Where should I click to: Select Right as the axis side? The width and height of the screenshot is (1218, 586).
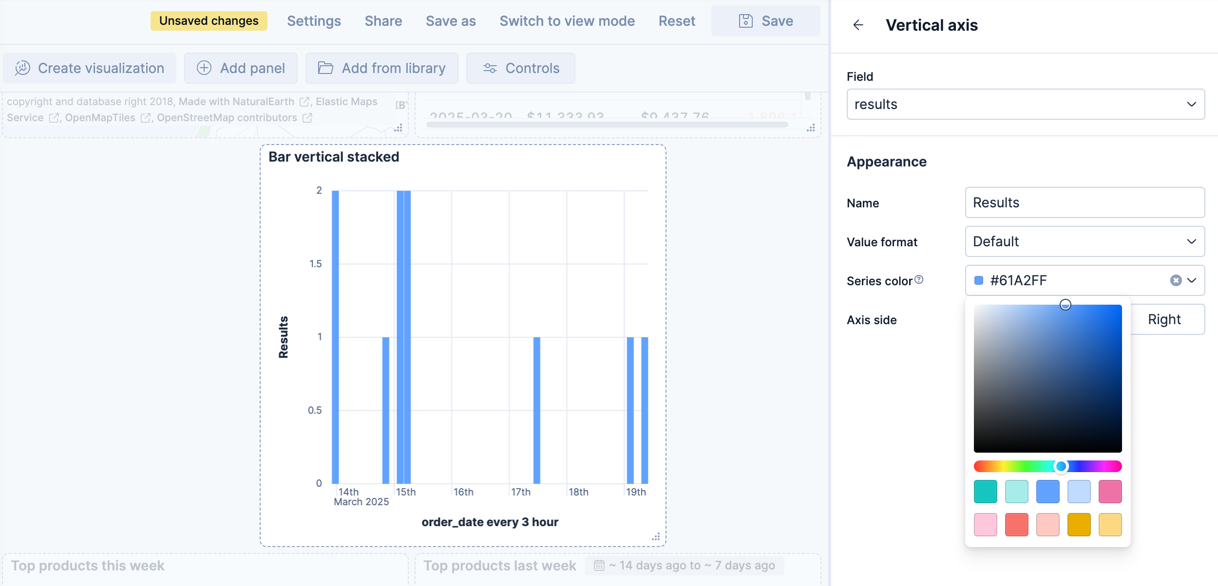pyautogui.click(x=1164, y=319)
